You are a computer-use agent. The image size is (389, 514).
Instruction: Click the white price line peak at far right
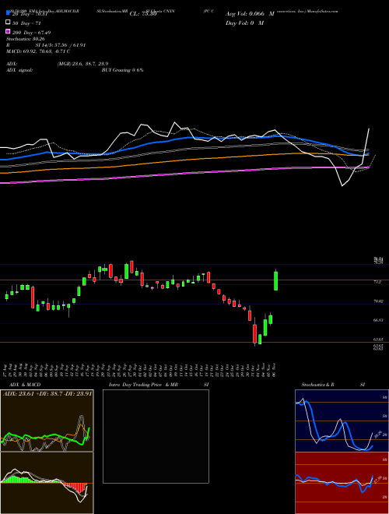point(369,128)
